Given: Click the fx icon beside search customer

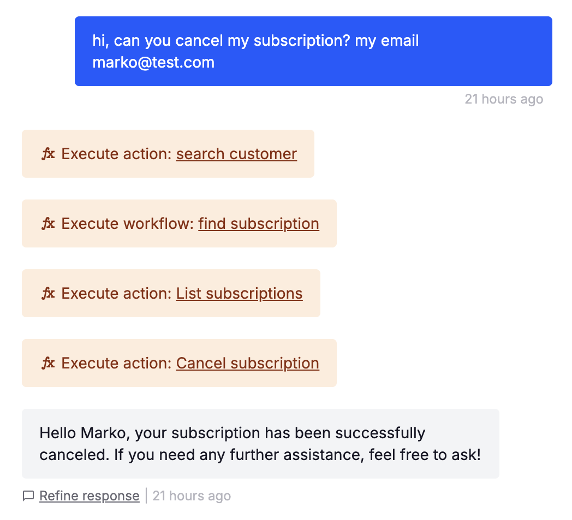Looking at the screenshot, I should [x=48, y=154].
